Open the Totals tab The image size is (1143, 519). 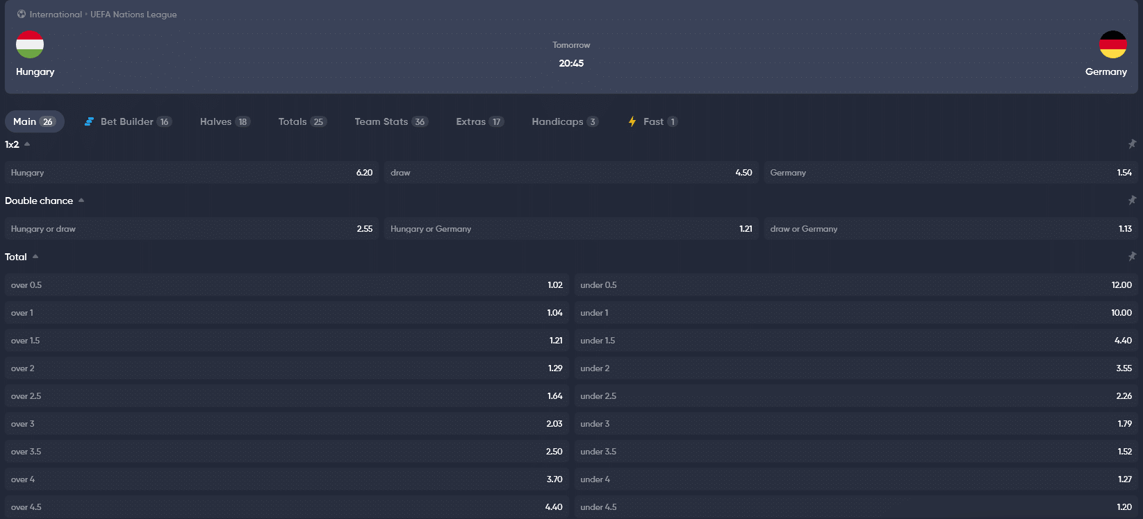[302, 121]
